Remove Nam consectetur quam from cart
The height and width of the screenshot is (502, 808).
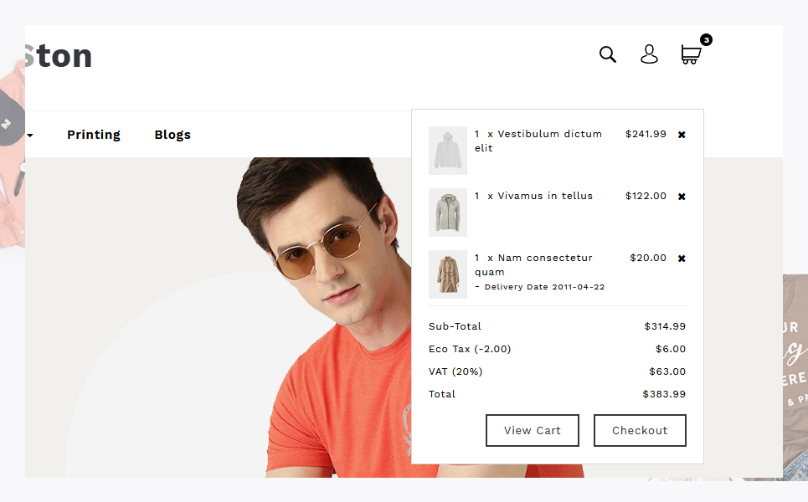point(682,258)
